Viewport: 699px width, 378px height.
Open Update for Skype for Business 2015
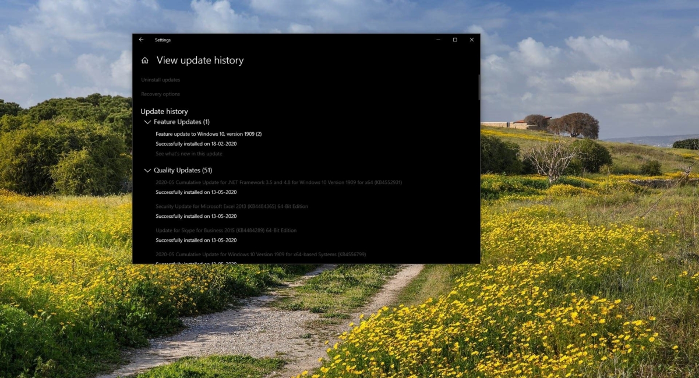pos(226,231)
